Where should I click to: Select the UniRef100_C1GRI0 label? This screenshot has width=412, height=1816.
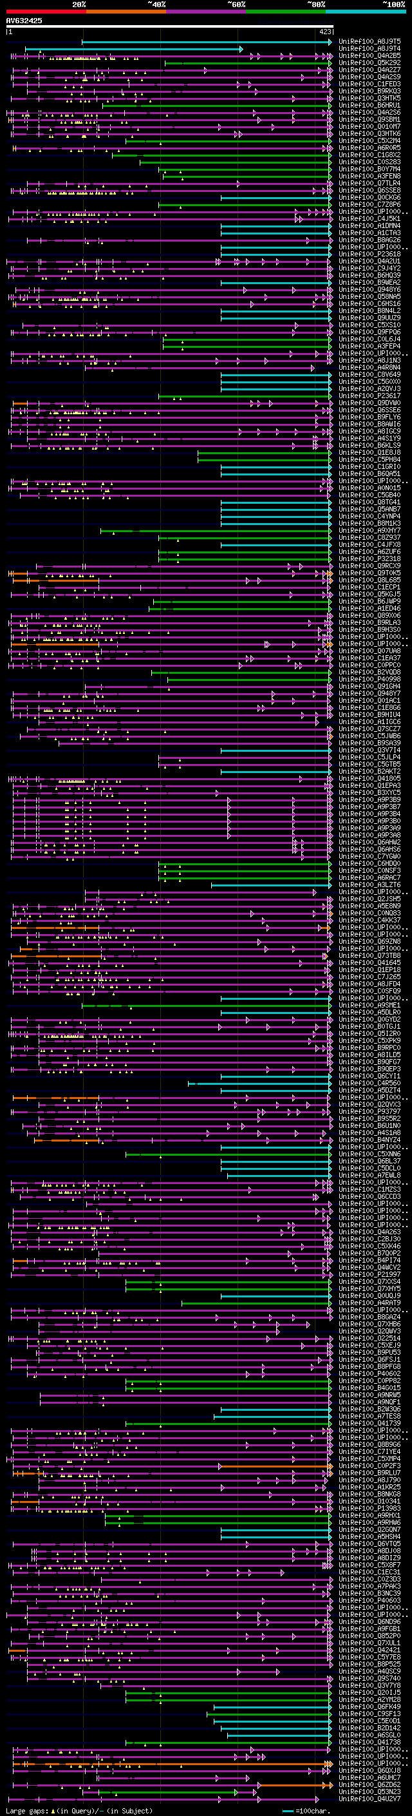pyautogui.click(x=370, y=466)
